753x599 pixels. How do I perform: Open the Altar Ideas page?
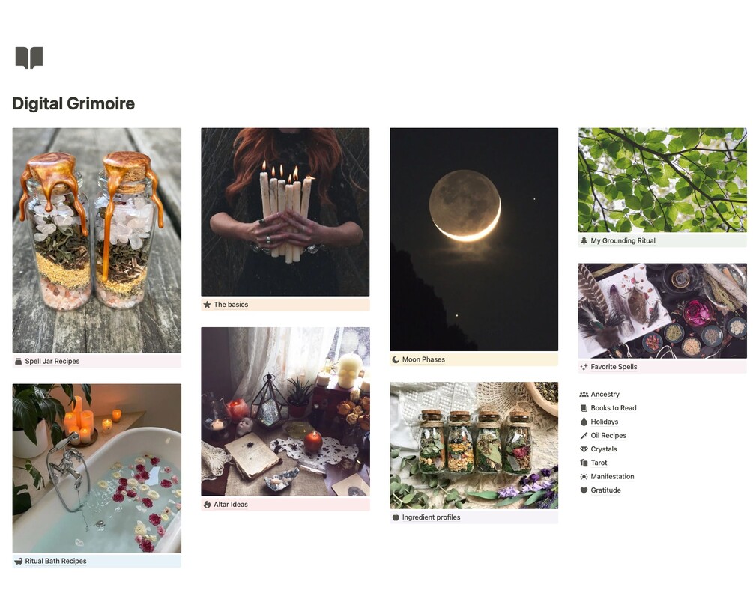231,504
